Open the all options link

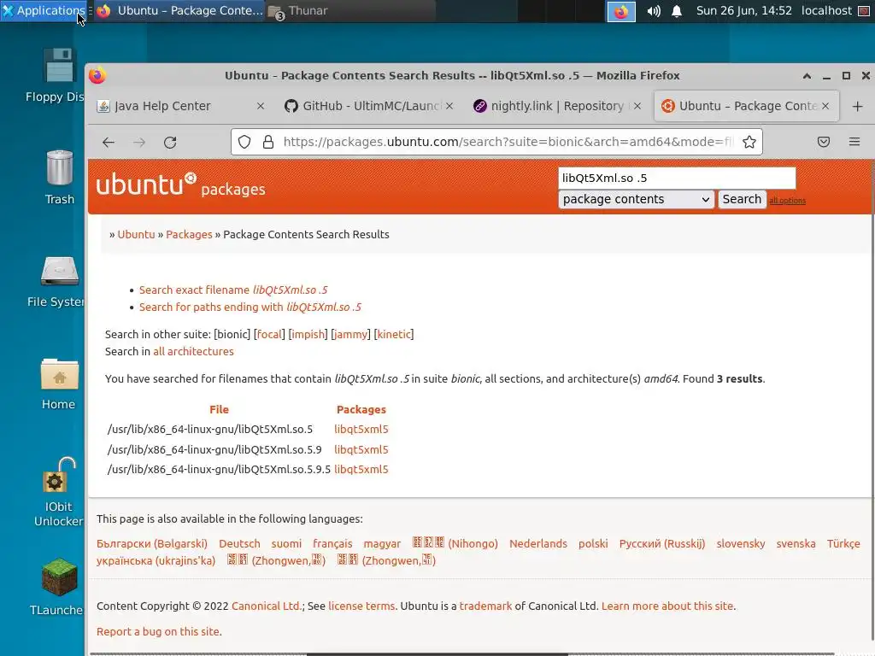click(787, 201)
